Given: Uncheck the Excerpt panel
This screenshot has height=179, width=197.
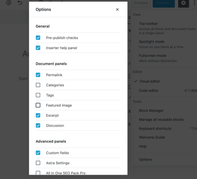Looking at the screenshot, I should pos(38,115).
